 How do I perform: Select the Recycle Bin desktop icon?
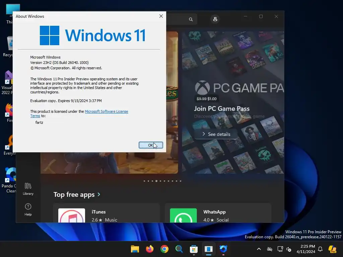pos(8,47)
